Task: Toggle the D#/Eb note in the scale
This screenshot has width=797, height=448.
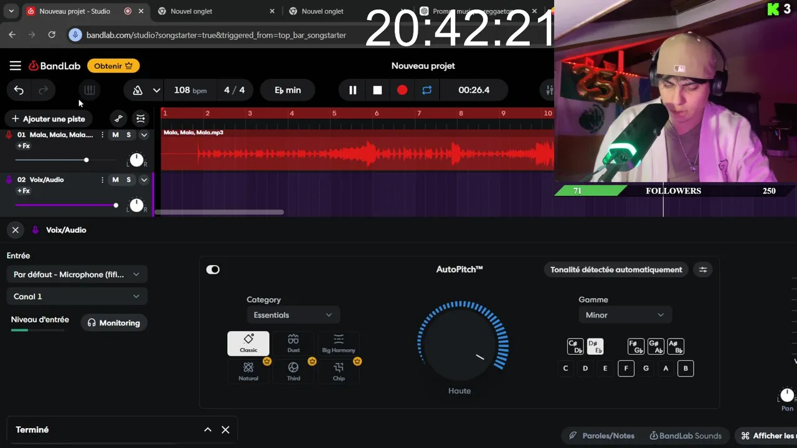Action: [595, 347]
